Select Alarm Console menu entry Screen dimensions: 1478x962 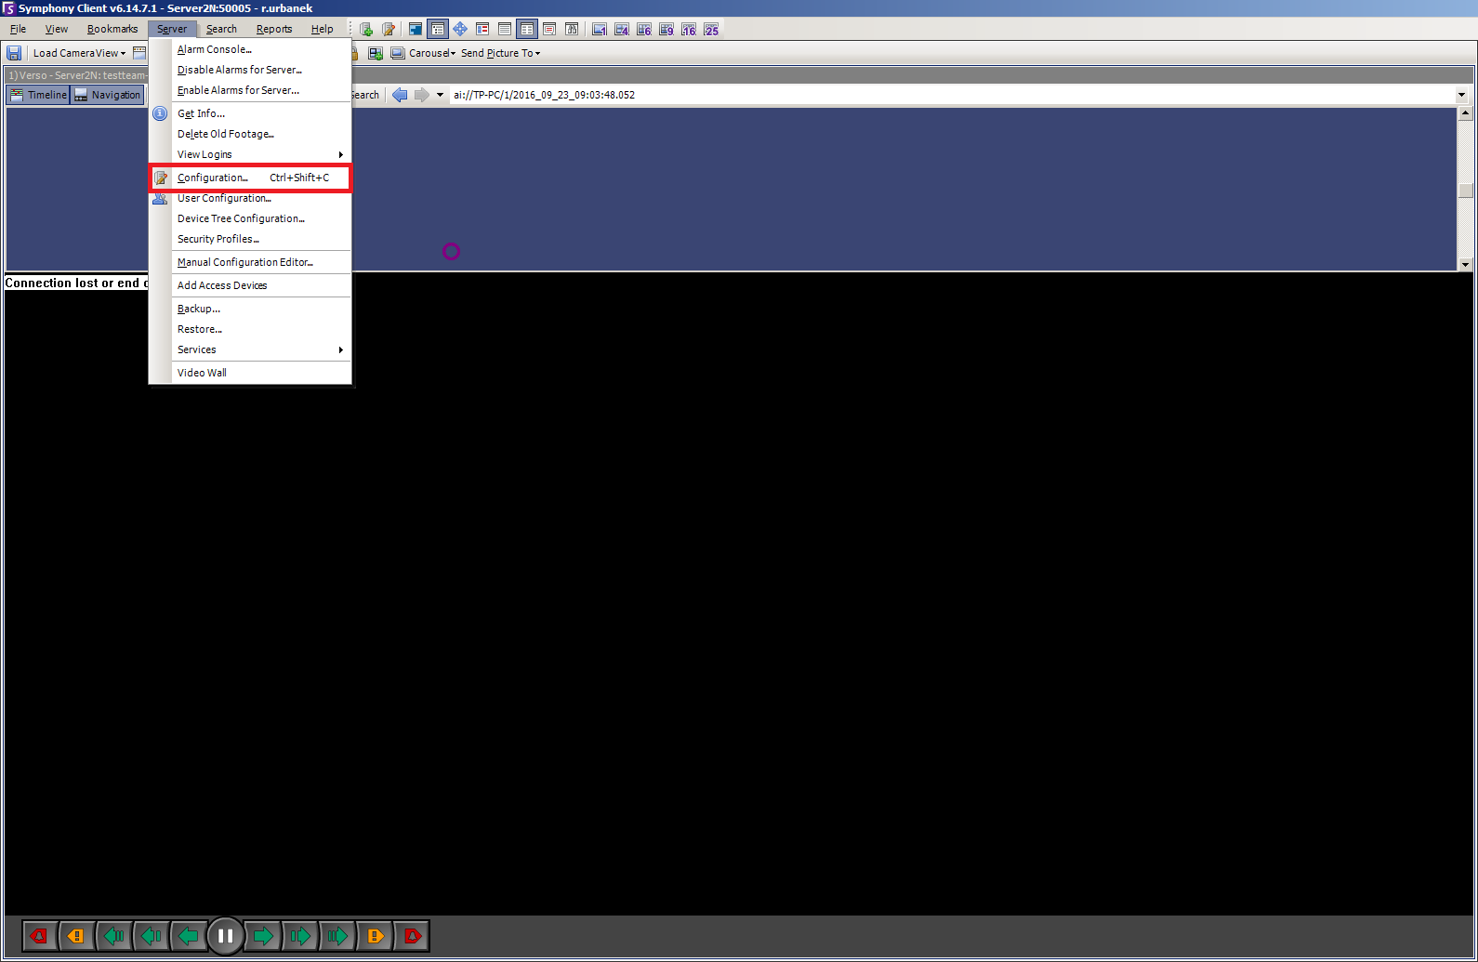pos(215,49)
